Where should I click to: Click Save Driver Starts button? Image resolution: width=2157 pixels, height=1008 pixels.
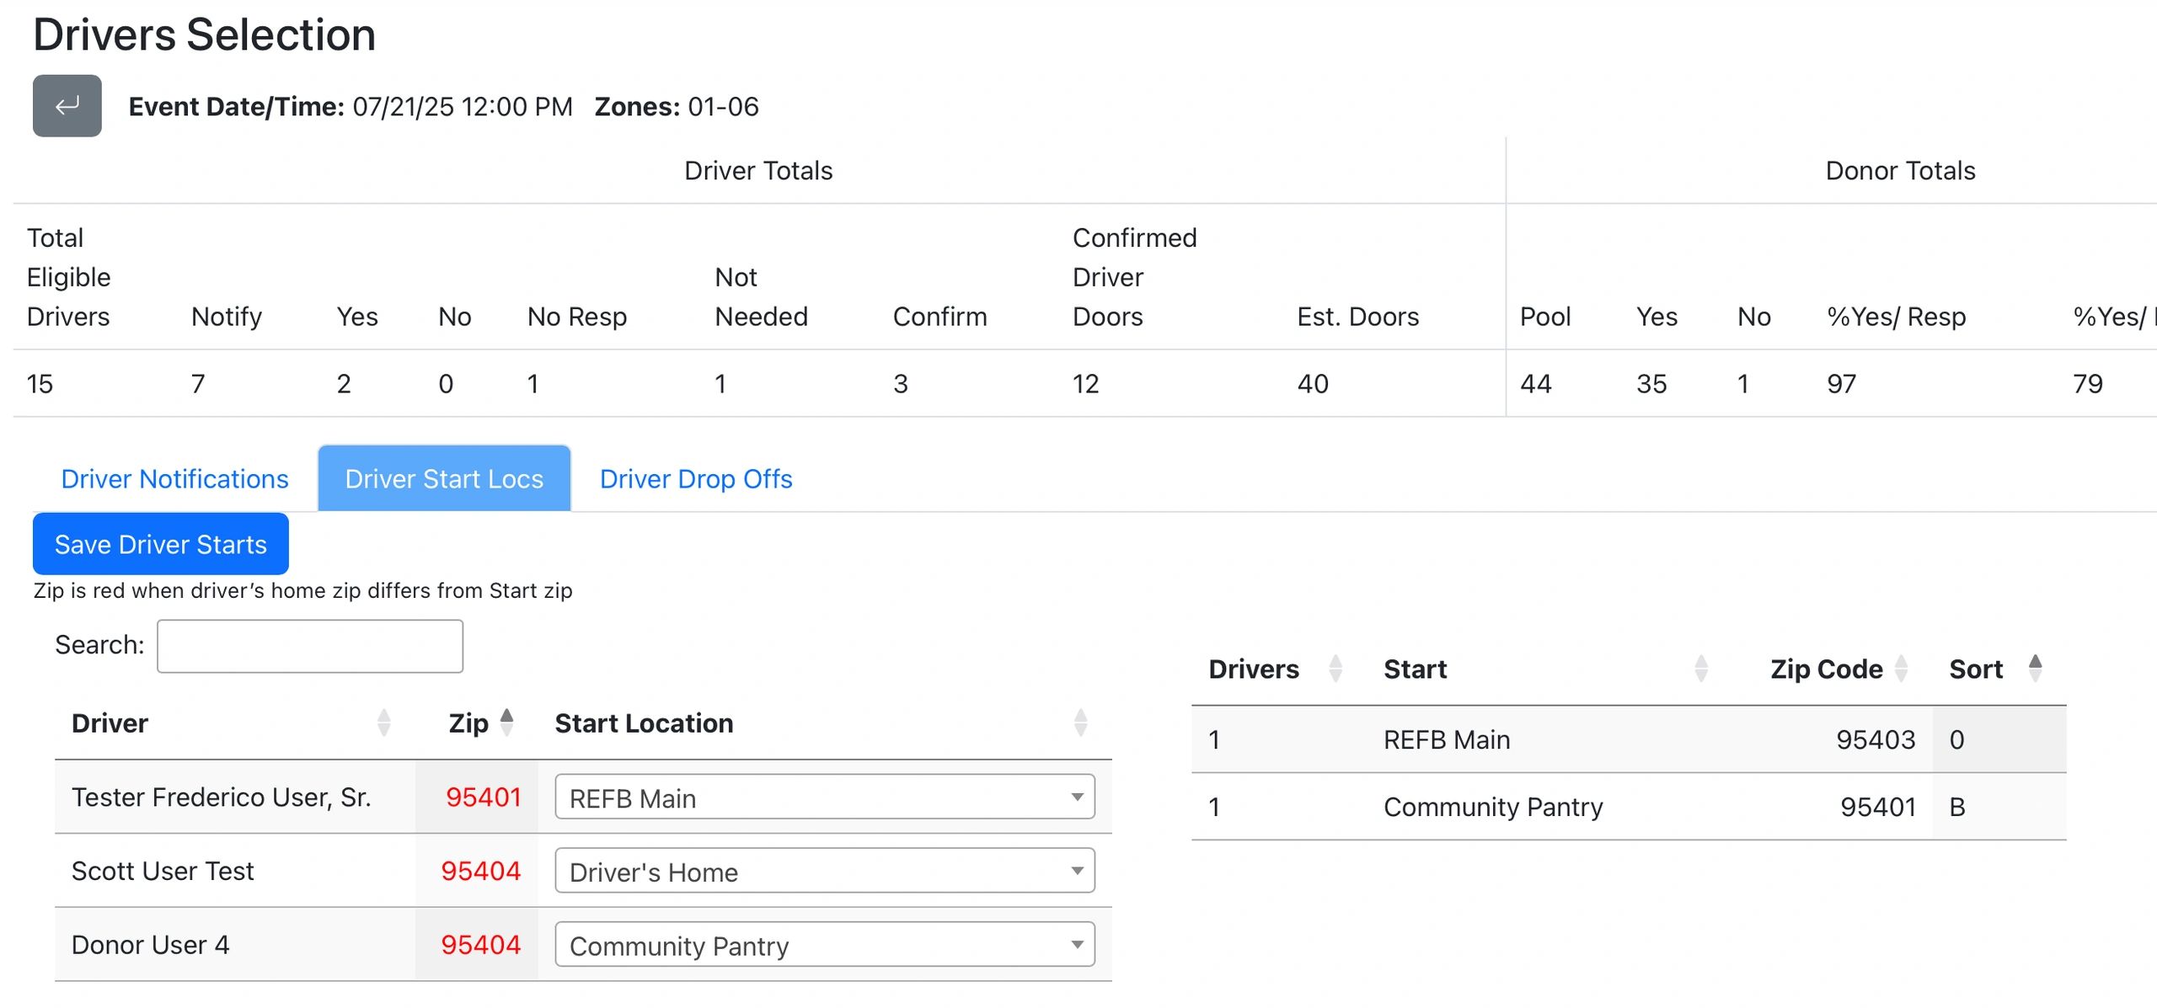click(160, 544)
